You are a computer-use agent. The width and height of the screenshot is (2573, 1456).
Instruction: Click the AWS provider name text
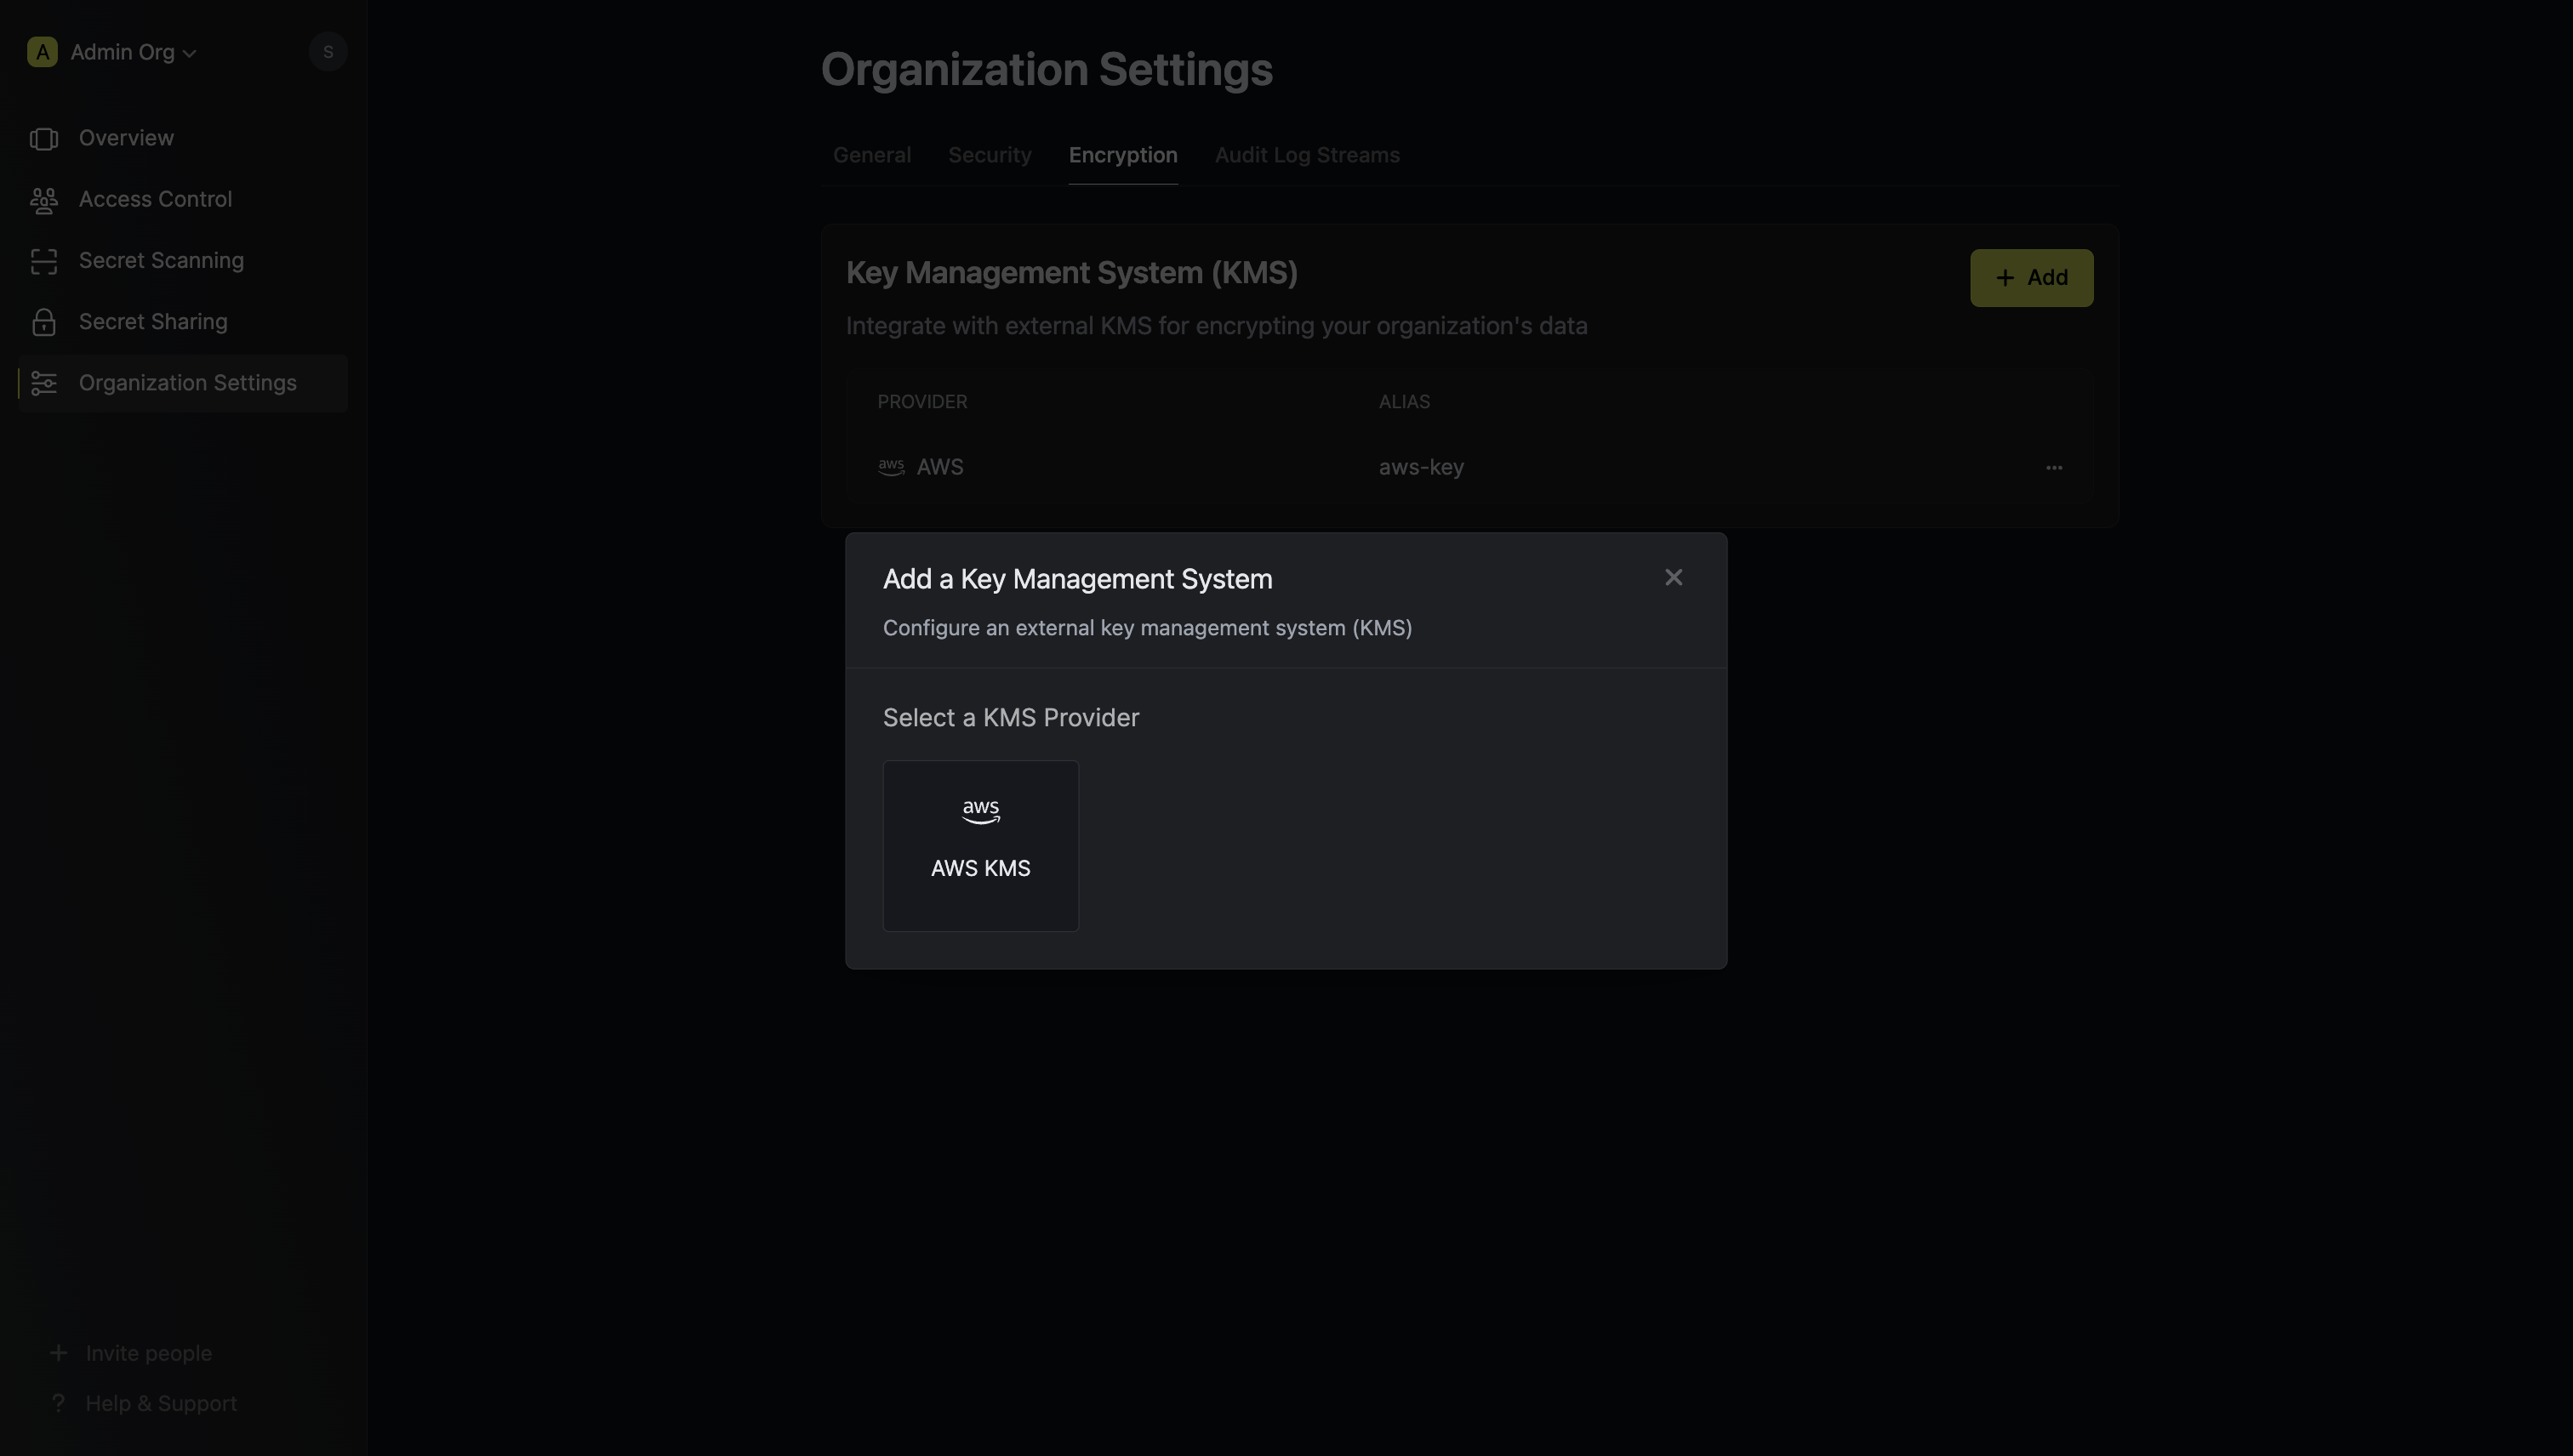pos(939,467)
